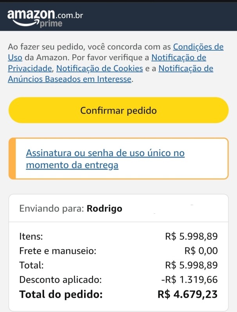Click the orange bar of the delivery alert
The height and width of the screenshot is (312, 237).
click(12, 159)
